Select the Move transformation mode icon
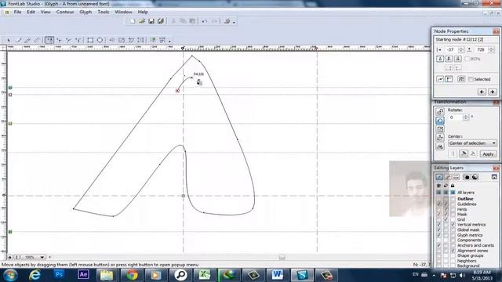 pos(440,111)
